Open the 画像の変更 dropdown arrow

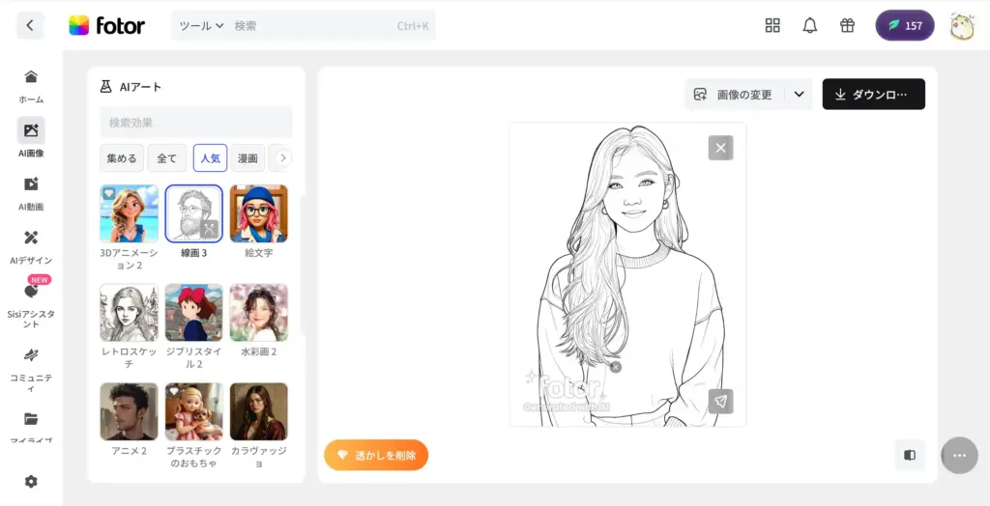799,95
